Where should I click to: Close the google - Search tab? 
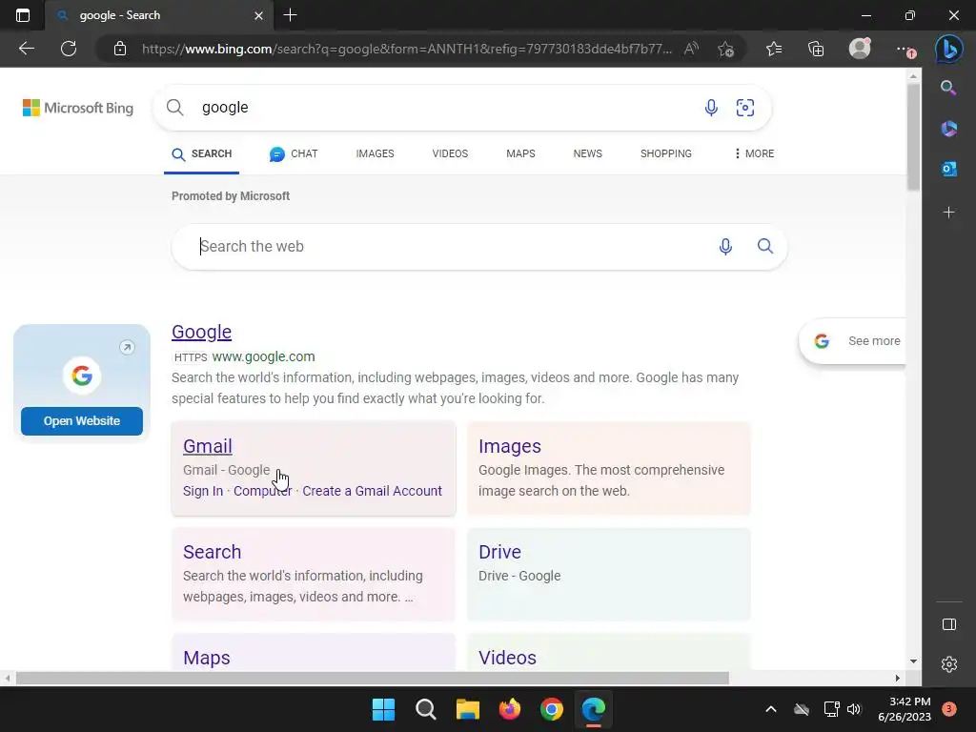[258, 15]
